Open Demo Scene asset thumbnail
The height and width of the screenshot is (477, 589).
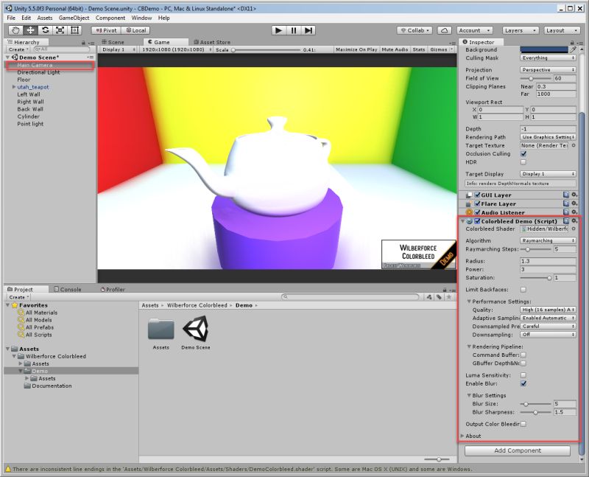196,329
